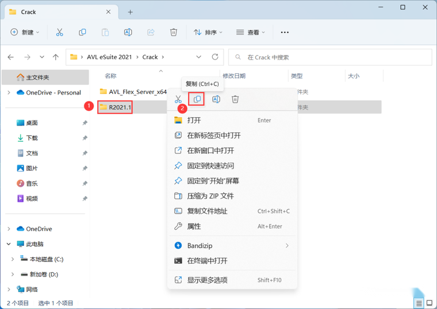Switch to large icons view in status bar
This screenshot has height=309, width=437.
(x=430, y=303)
